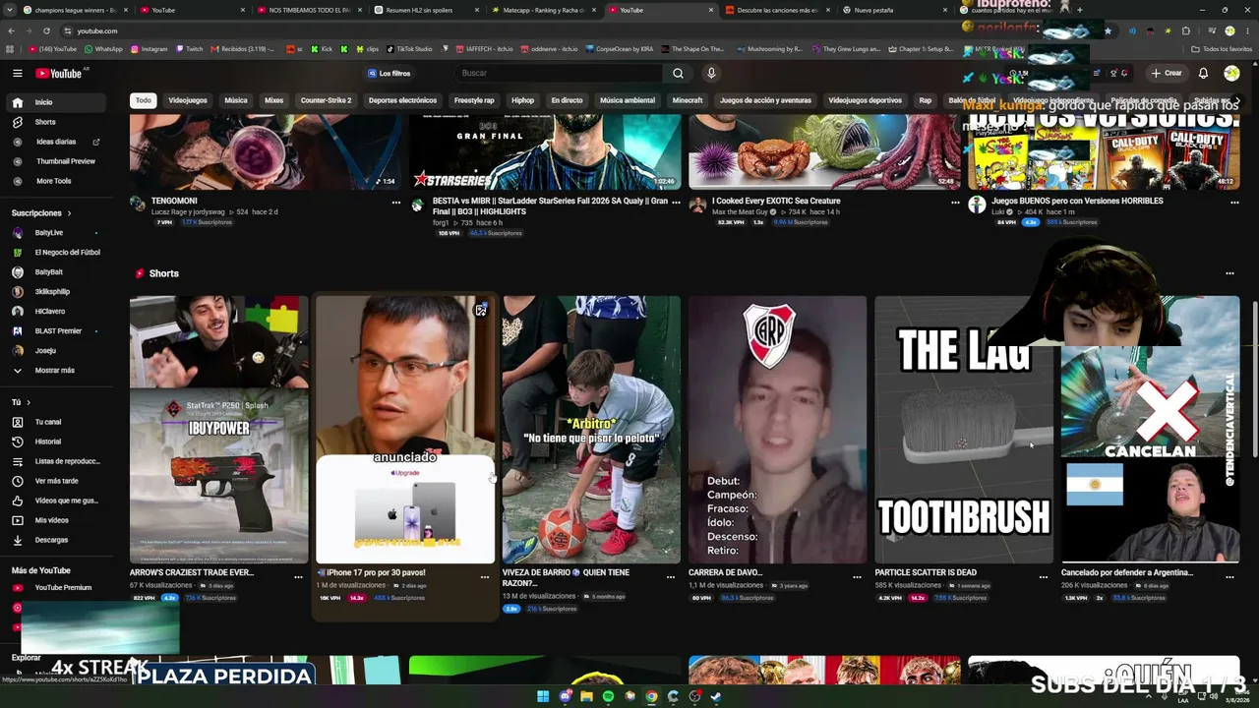Bookmark this page with the star

1109,30
